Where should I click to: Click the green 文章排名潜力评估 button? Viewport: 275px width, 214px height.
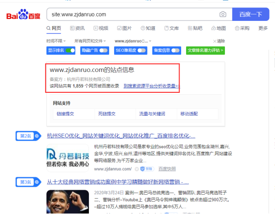(x=206, y=51)
